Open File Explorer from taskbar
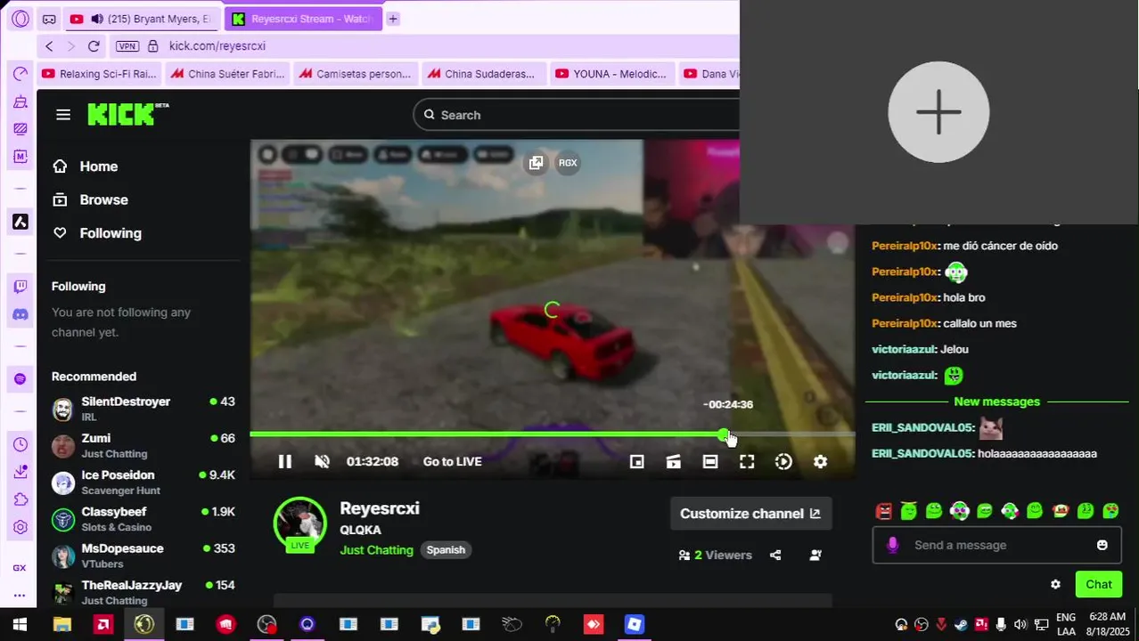The width and height of the screenshot is (1139, 641). pyautogui.click(x=61, y=625)
